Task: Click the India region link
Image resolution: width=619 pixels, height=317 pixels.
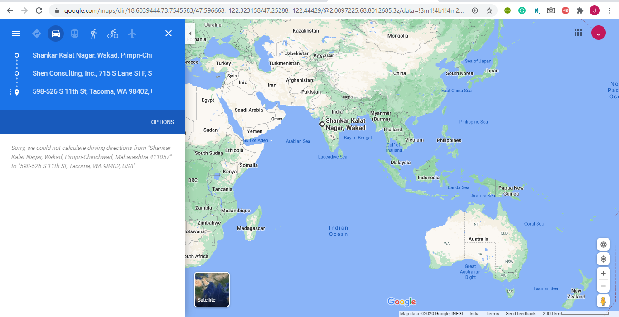Action: pyautogui.click(x=474, y=314)
